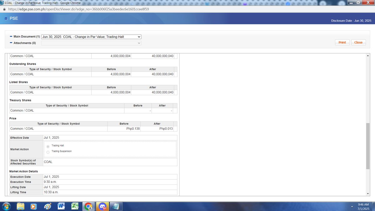Click scrollbar down arrow
This screenshot has height=211, width=375.
pos(367,193)
